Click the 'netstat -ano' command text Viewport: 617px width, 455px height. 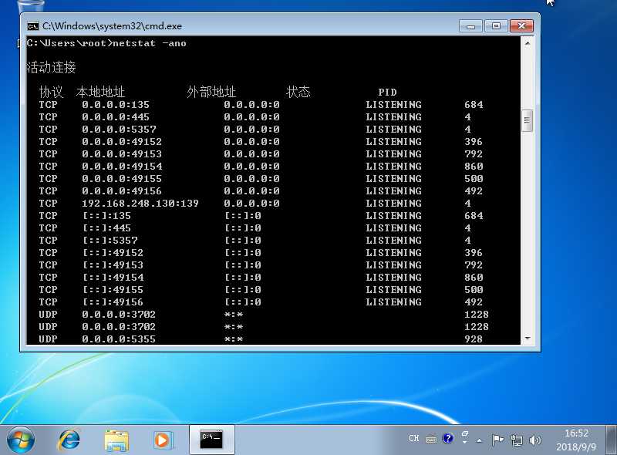149,43
